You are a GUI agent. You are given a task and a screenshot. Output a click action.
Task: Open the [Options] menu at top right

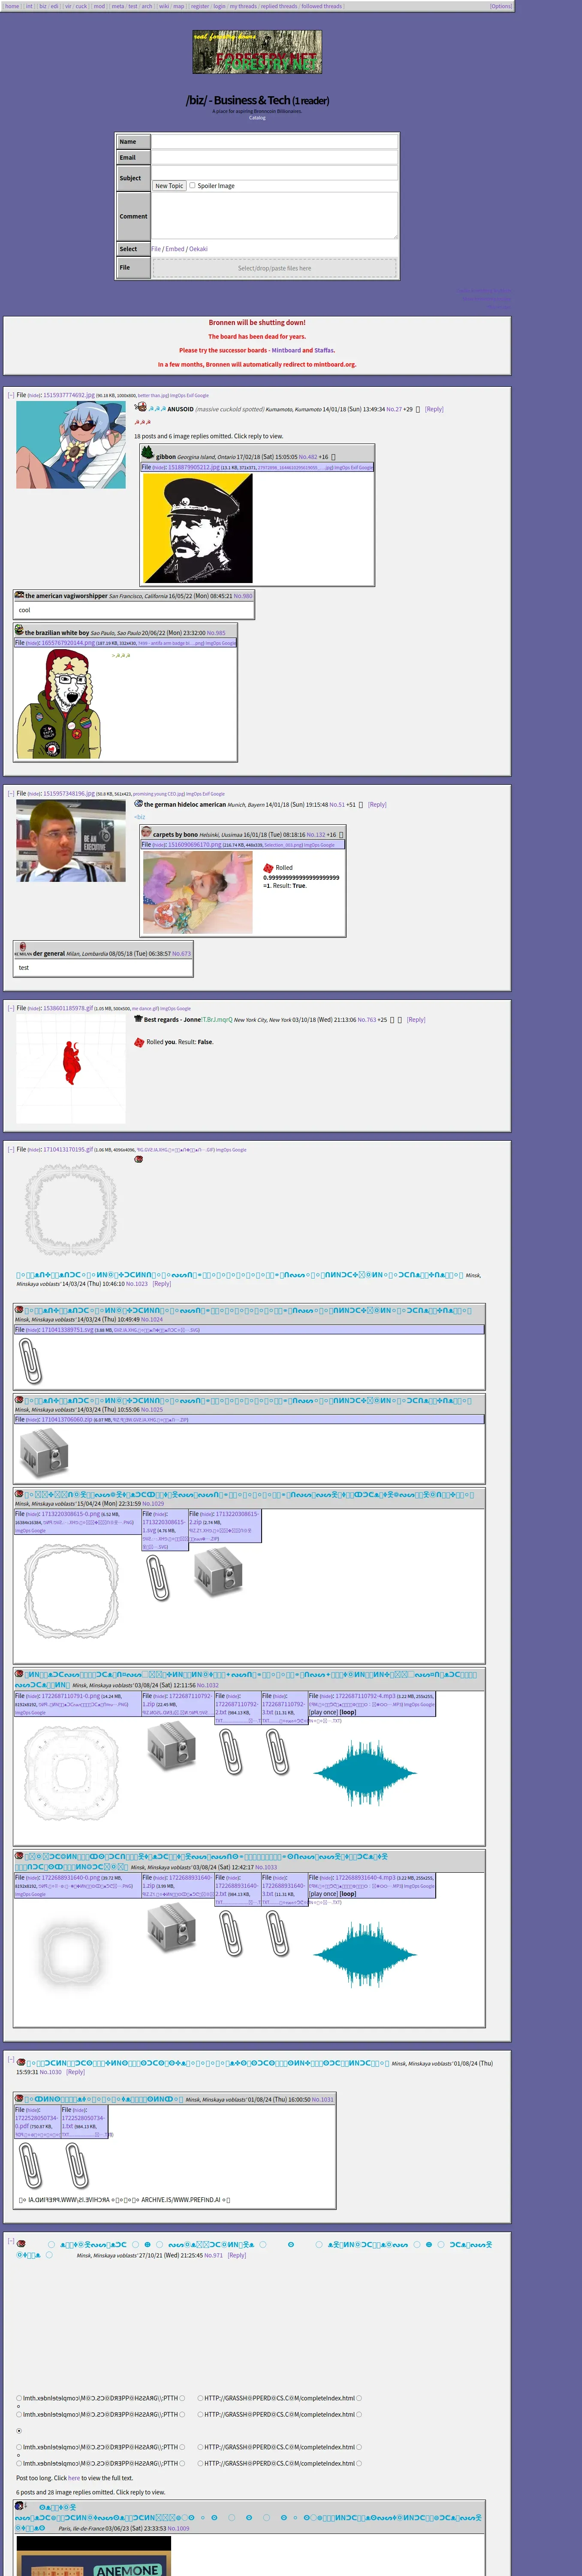tap(501, 6)
